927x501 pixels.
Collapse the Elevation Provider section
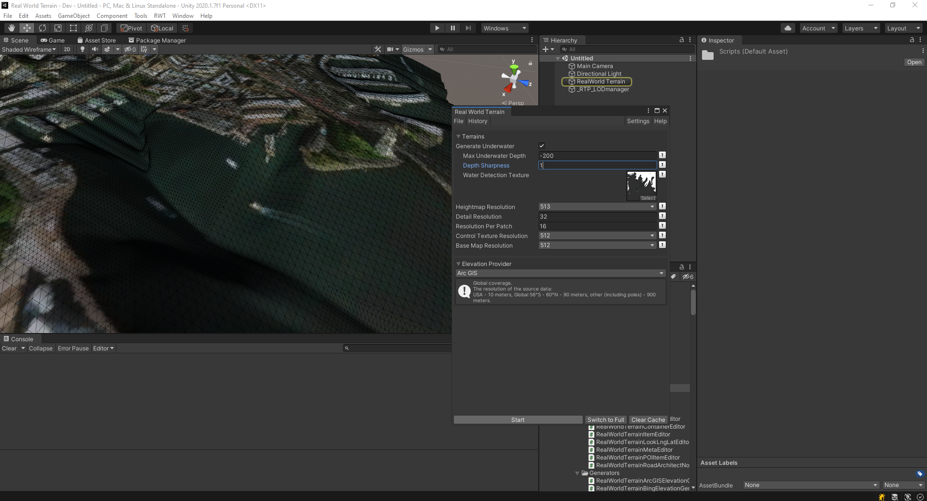point(459,264)
